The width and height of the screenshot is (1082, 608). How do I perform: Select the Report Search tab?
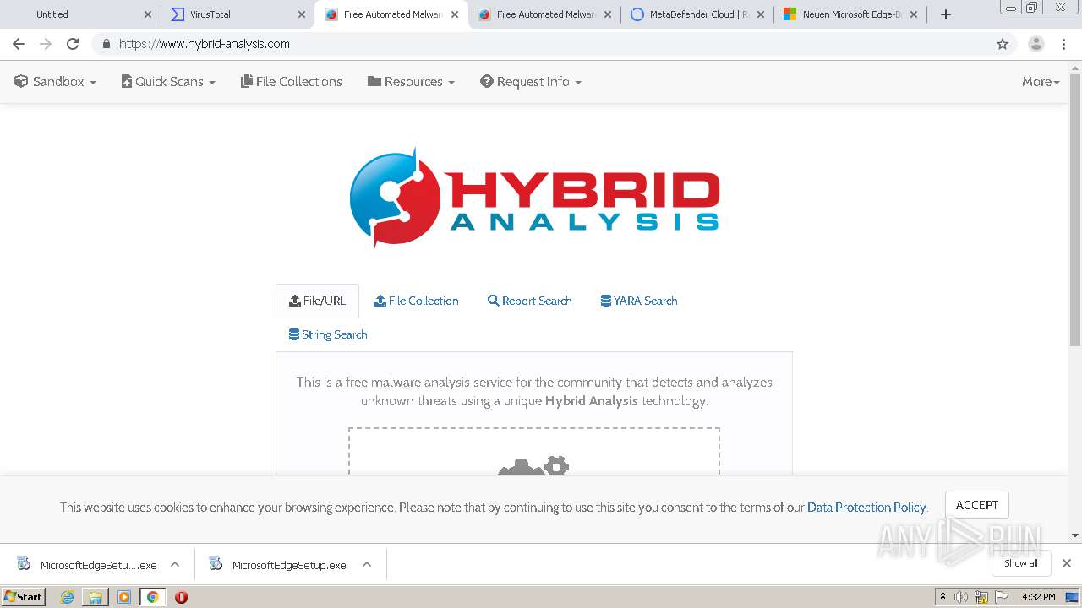pos(530,301)
